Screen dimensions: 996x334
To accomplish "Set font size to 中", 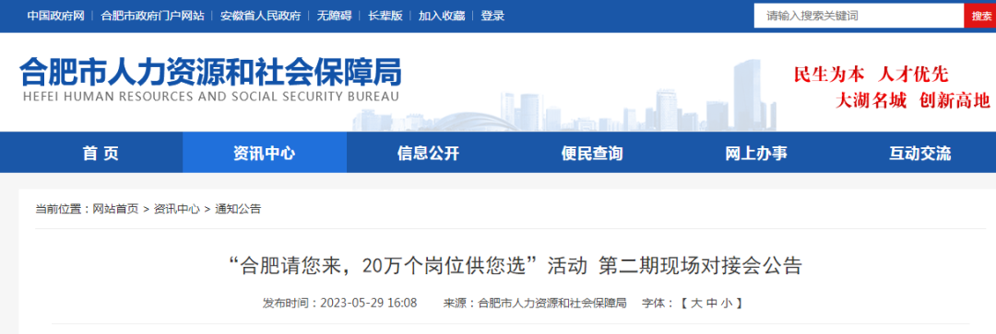I will [711, 303].
